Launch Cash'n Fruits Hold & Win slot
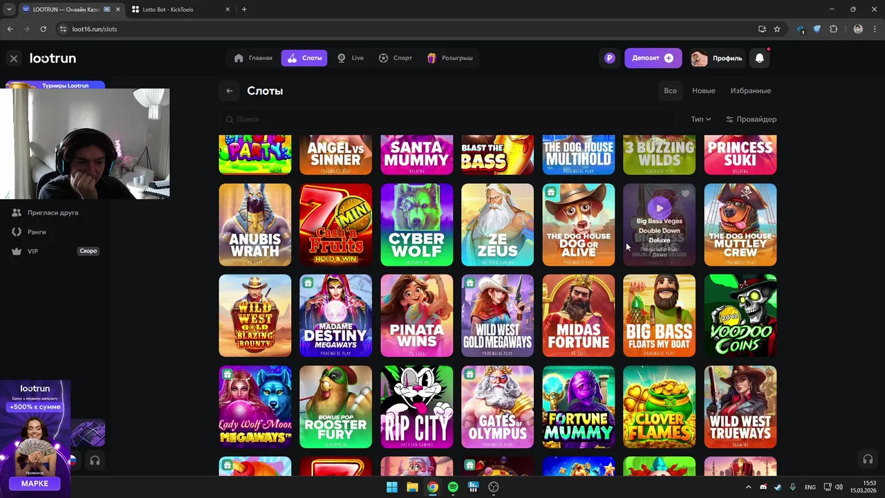 (336, 225)
